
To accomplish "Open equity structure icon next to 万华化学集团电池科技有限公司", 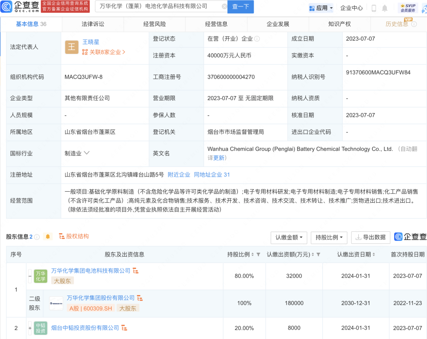I will 136,271.
